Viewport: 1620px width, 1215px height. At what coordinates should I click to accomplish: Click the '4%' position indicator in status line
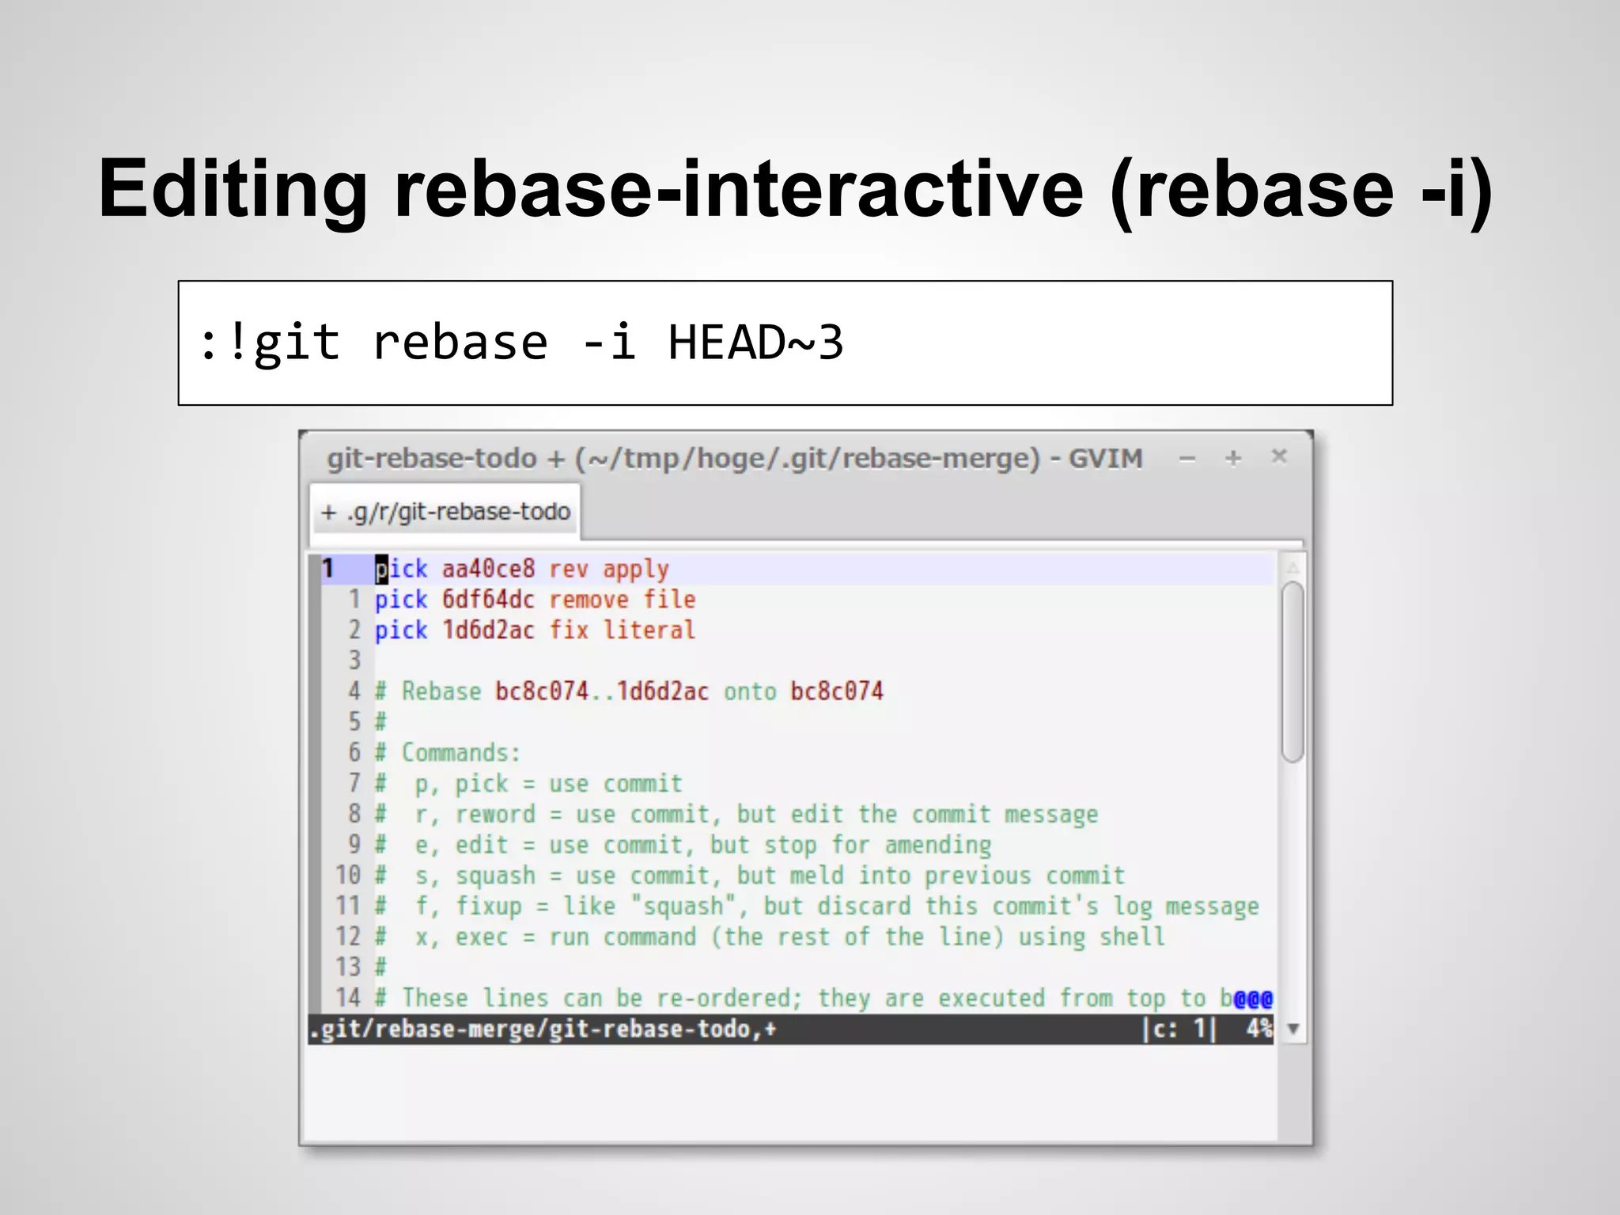(1259, 1028)
